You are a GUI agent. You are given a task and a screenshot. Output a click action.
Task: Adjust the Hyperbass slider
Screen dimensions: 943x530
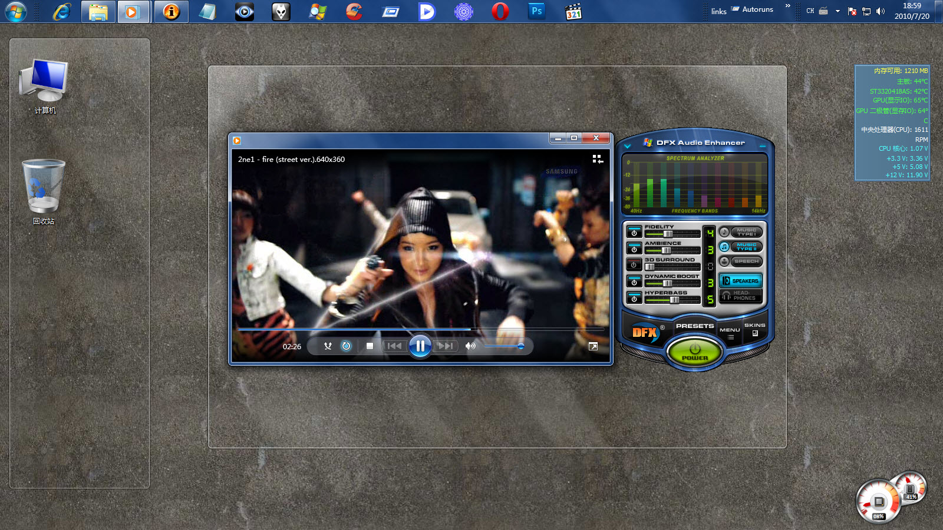pos(672,300)
